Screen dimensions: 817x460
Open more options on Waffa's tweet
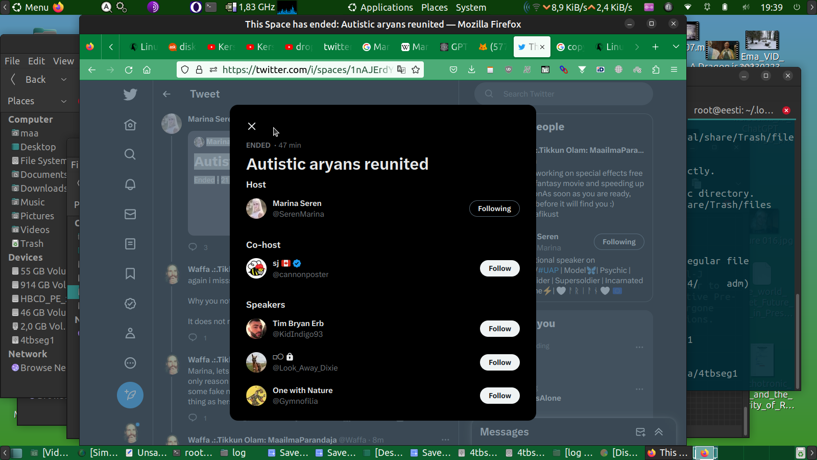pyautogui.click(x=445, y=440)
